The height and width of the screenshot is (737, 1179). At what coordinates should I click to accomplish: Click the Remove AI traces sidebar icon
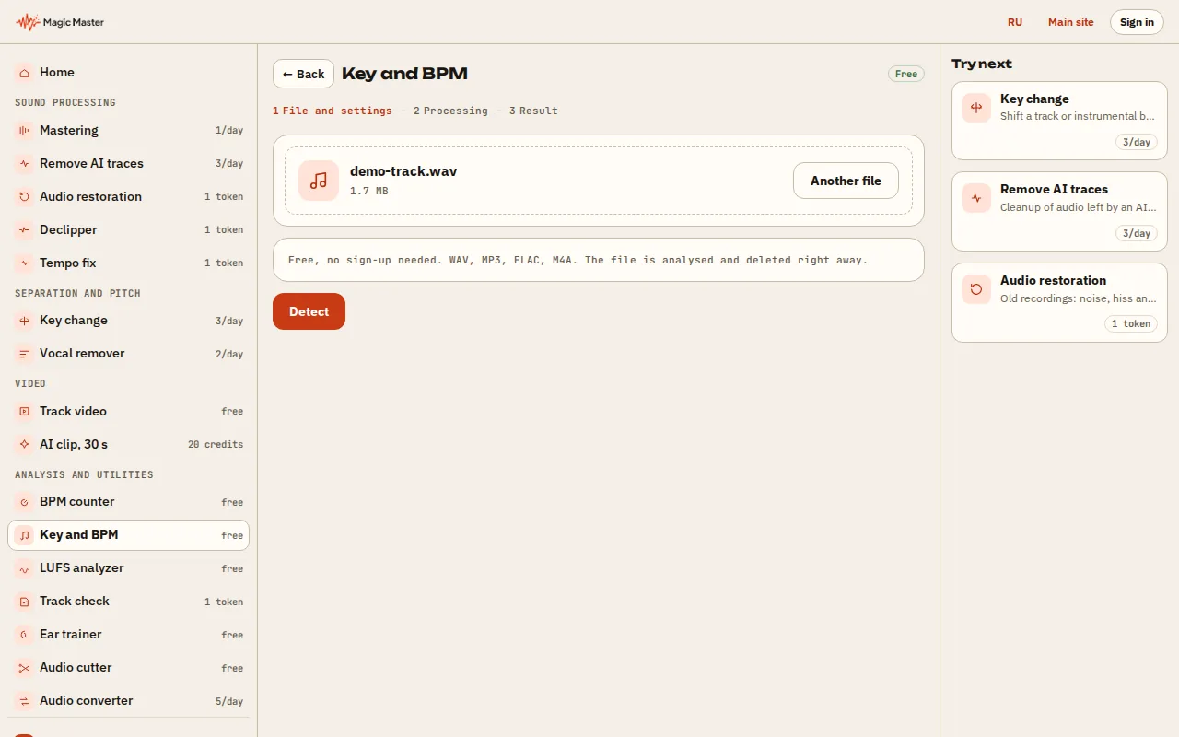click(24, 164)
